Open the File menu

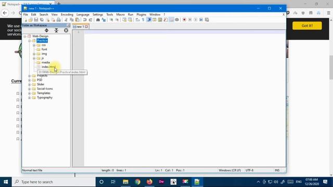point(25,15)
